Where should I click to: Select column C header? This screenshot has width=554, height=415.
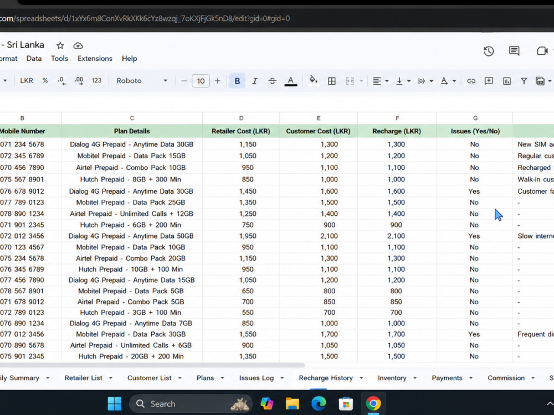(x=132, y=118)
